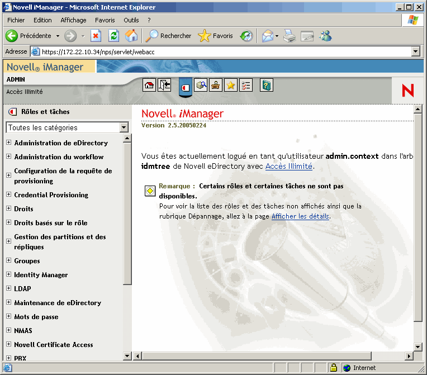Open the Edition menu
Screen dimensions: 427x375
tap(42, 20)
